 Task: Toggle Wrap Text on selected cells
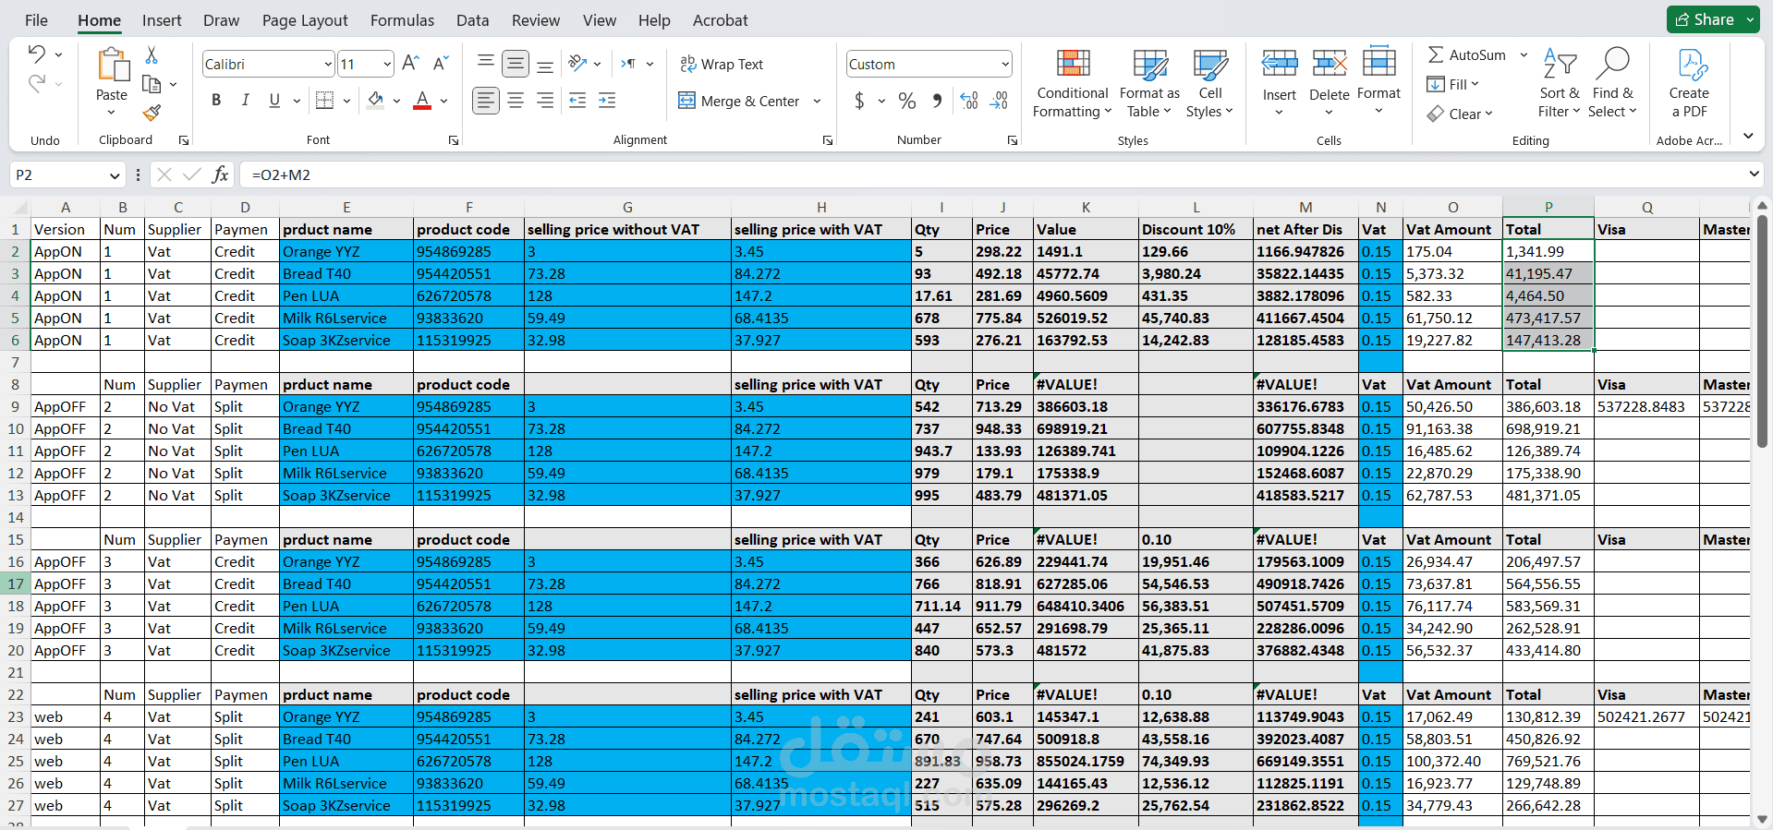point(722,64)
